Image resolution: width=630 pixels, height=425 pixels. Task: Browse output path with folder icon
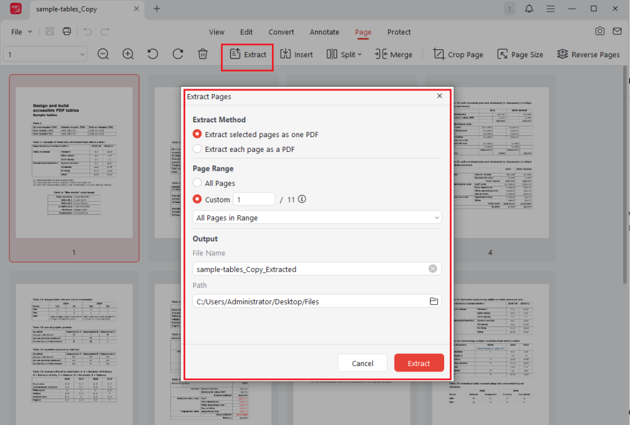[434, 301]
